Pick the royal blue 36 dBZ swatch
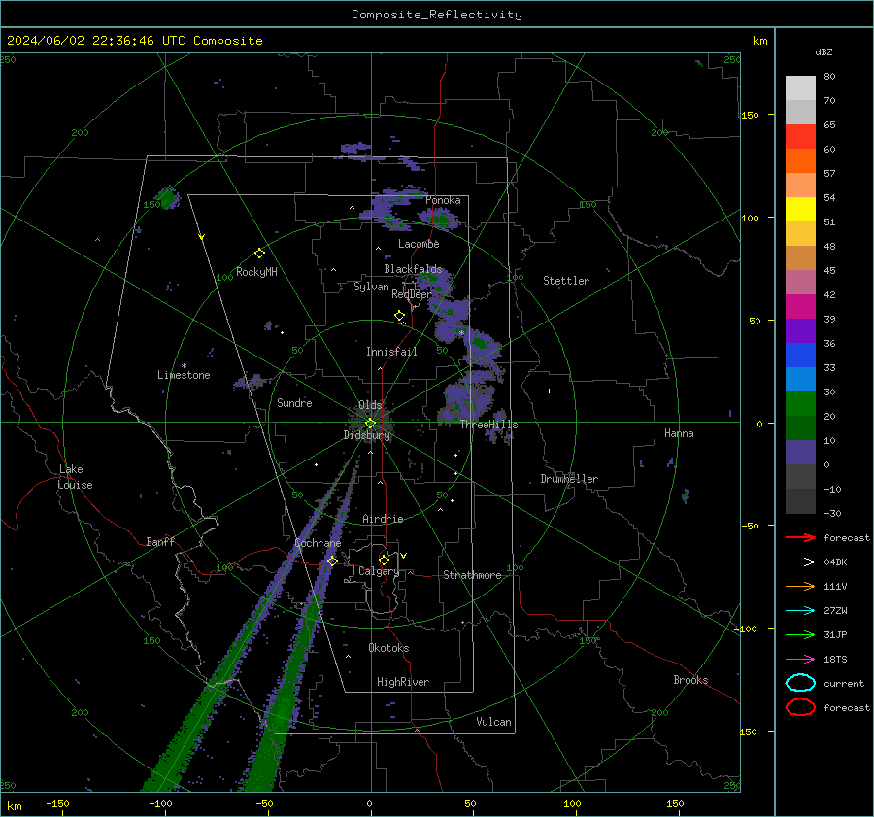The height and width of the screenshot is (817, 874). click(800, 355)
